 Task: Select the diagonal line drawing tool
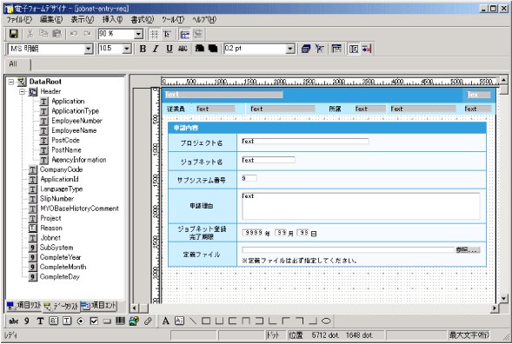(193, 321)
